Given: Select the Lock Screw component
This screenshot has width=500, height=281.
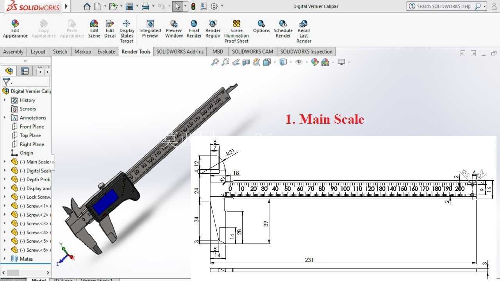Looking at the screenshot, I should pyautogui.click(x=31, y=197).
